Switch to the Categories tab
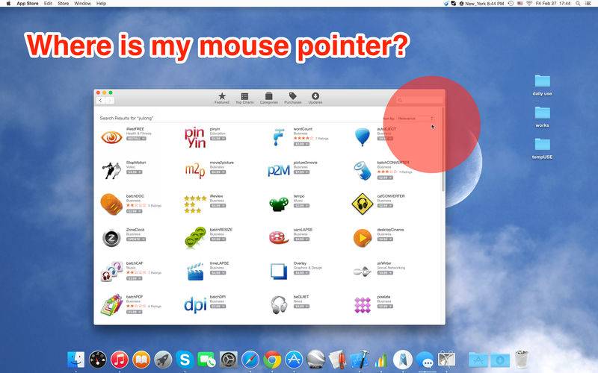Viewport: 598px width, 373px height. (268, 98)
